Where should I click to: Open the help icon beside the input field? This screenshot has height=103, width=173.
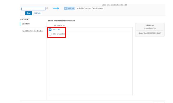(x=47, y=8)
